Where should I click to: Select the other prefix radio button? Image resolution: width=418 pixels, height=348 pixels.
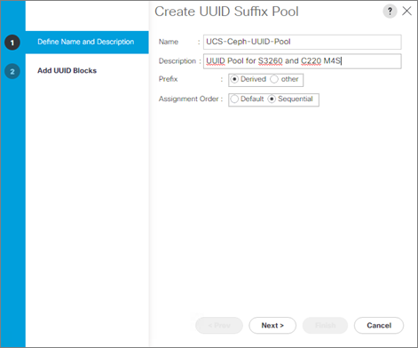[x=274, y=79]
